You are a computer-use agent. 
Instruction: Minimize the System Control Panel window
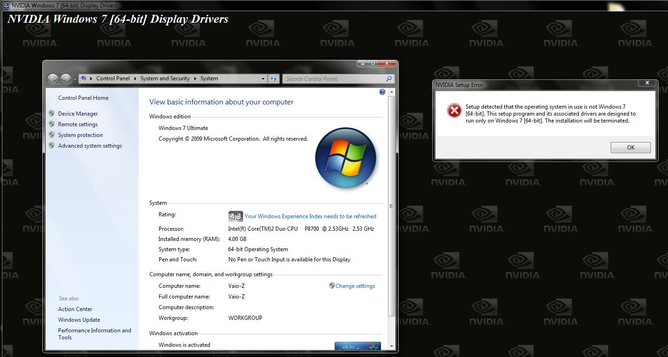362,63
